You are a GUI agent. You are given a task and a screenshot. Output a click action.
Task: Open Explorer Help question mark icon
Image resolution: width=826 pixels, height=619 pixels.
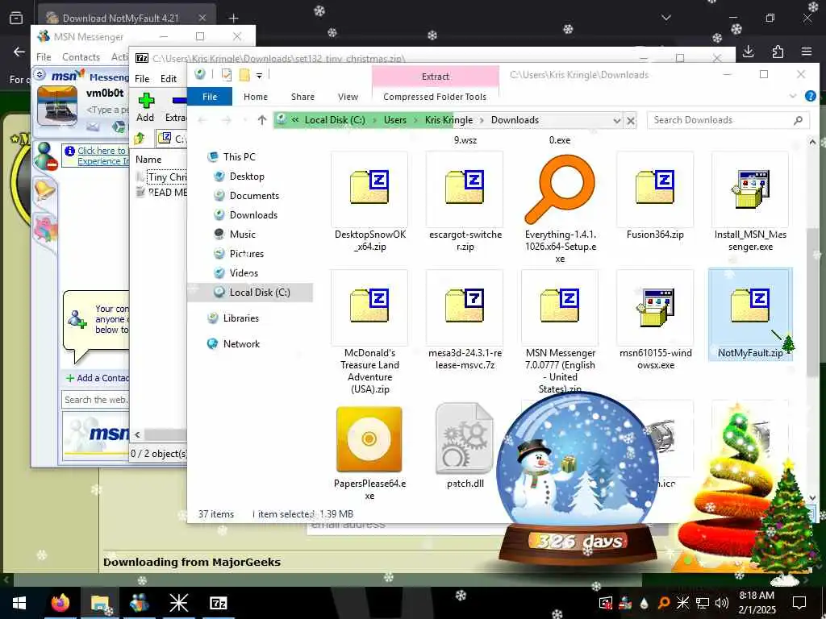tap(811, 96)
